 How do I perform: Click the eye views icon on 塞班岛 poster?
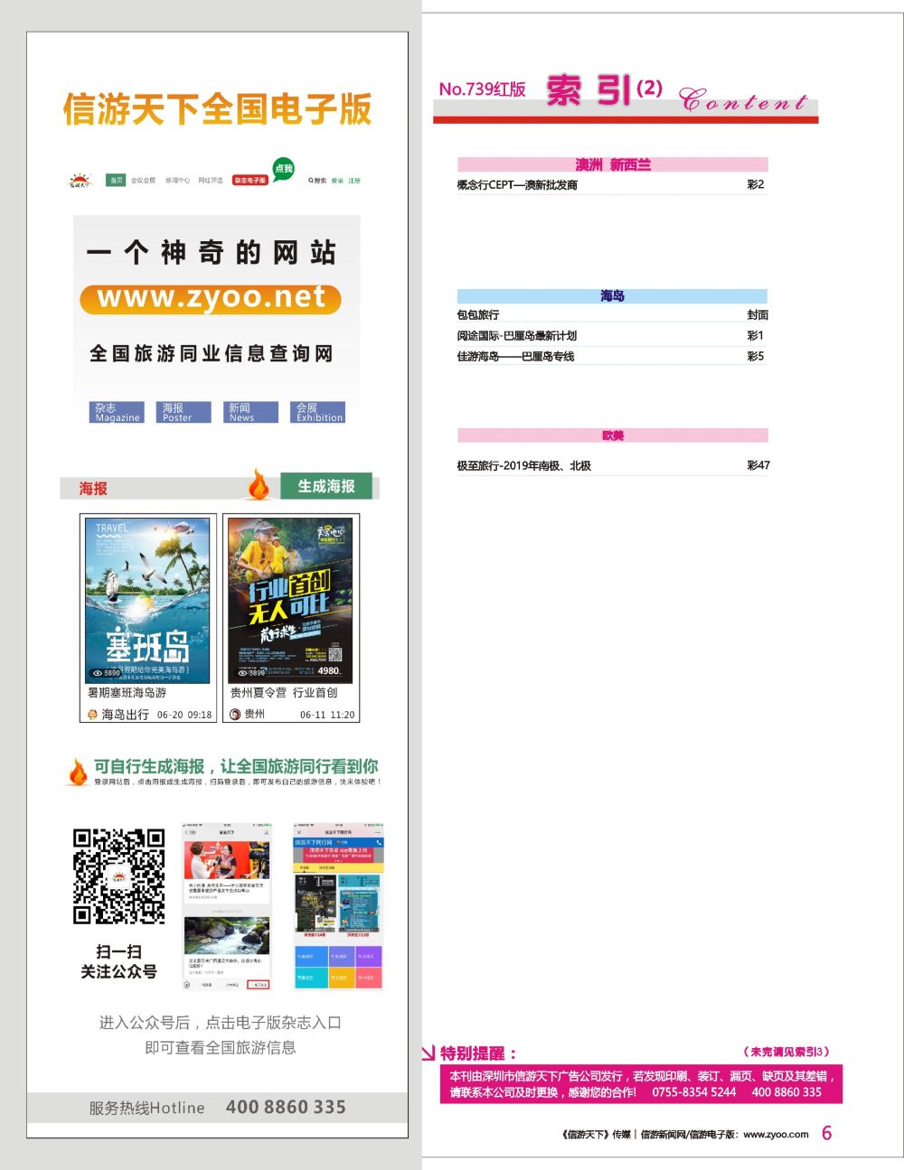98,673
